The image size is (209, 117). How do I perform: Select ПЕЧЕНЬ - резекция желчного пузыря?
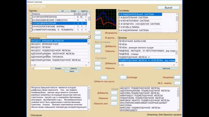pos(147,47)
